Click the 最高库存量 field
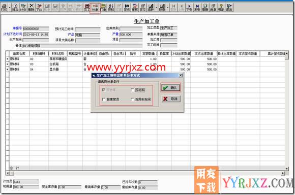The width and height of the screenshot is (295, 195). coord(111,187)
